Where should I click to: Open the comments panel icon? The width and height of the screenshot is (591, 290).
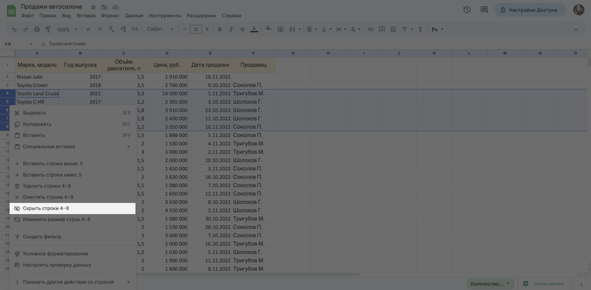[x=484, y=10]
